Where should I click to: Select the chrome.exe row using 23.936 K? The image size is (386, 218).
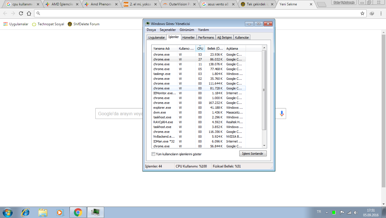(199, 54)
